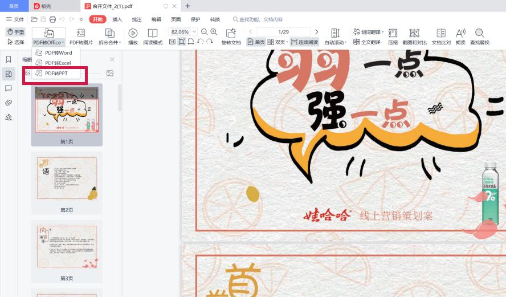Image resolution: width=506 pixels, height=297 pixels.
Task: Switch to the 编辑 ribbon tab
Action: (156, 19)
